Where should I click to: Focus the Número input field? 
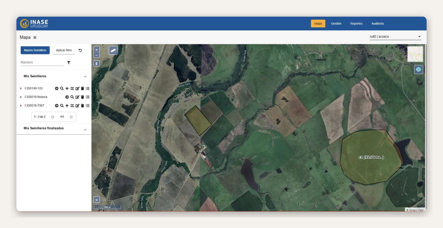[x=42, y=62]
